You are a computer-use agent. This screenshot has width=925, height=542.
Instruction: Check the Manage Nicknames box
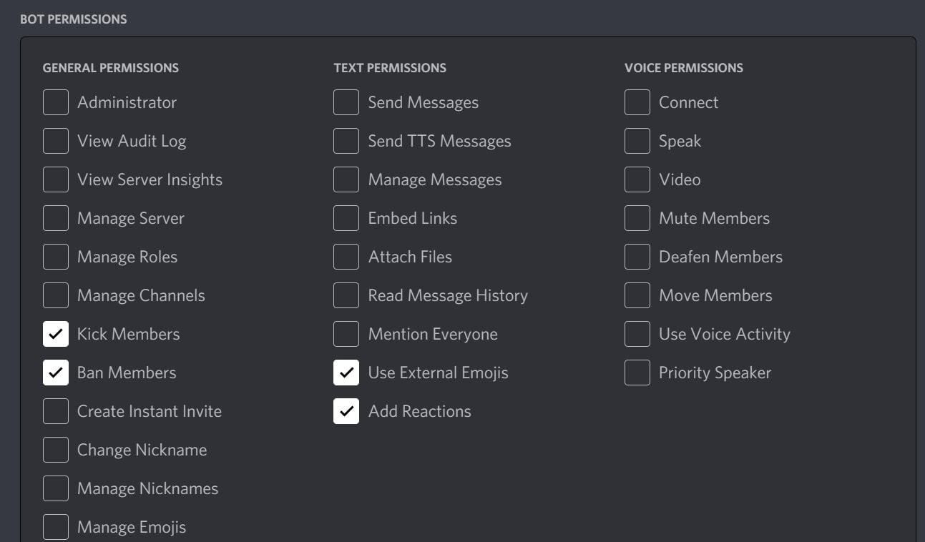click(x=55, y=488)
